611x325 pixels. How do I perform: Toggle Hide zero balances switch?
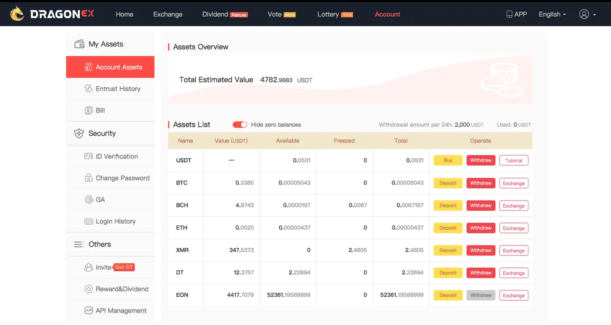pos(240,125)
